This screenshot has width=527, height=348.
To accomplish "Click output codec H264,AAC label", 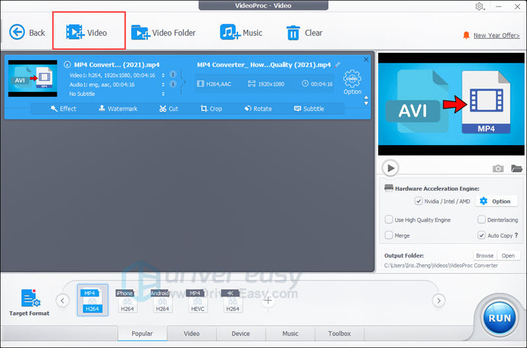I will click(x=214, y=84).
